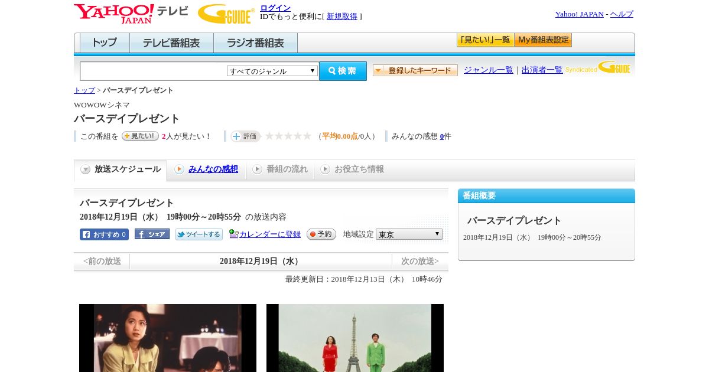Click the 番組概要 panel header
Viewport: 709px width, 372px height.
tap(547, 196)
